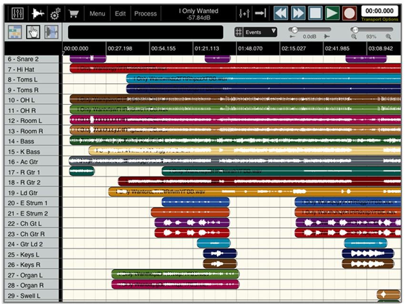Click the rewind transport button
The image size is (405, 304).
[281, 13]
